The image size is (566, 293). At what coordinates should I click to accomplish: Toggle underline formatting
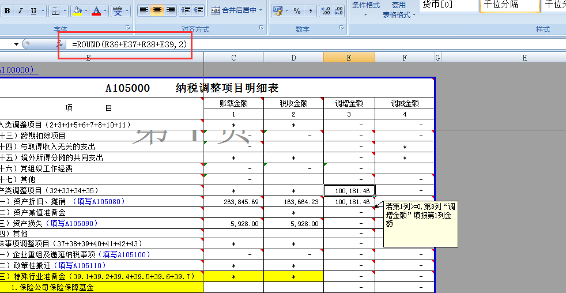[33, 11]
